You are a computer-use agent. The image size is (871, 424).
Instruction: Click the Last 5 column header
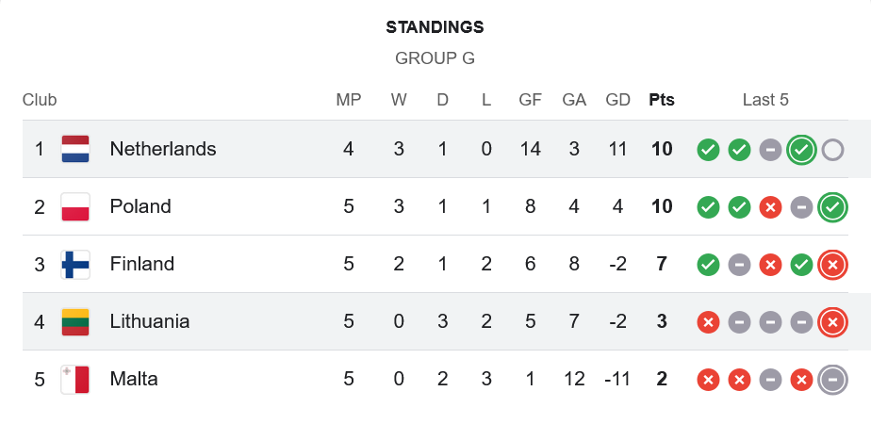click(x=765, y=100)
